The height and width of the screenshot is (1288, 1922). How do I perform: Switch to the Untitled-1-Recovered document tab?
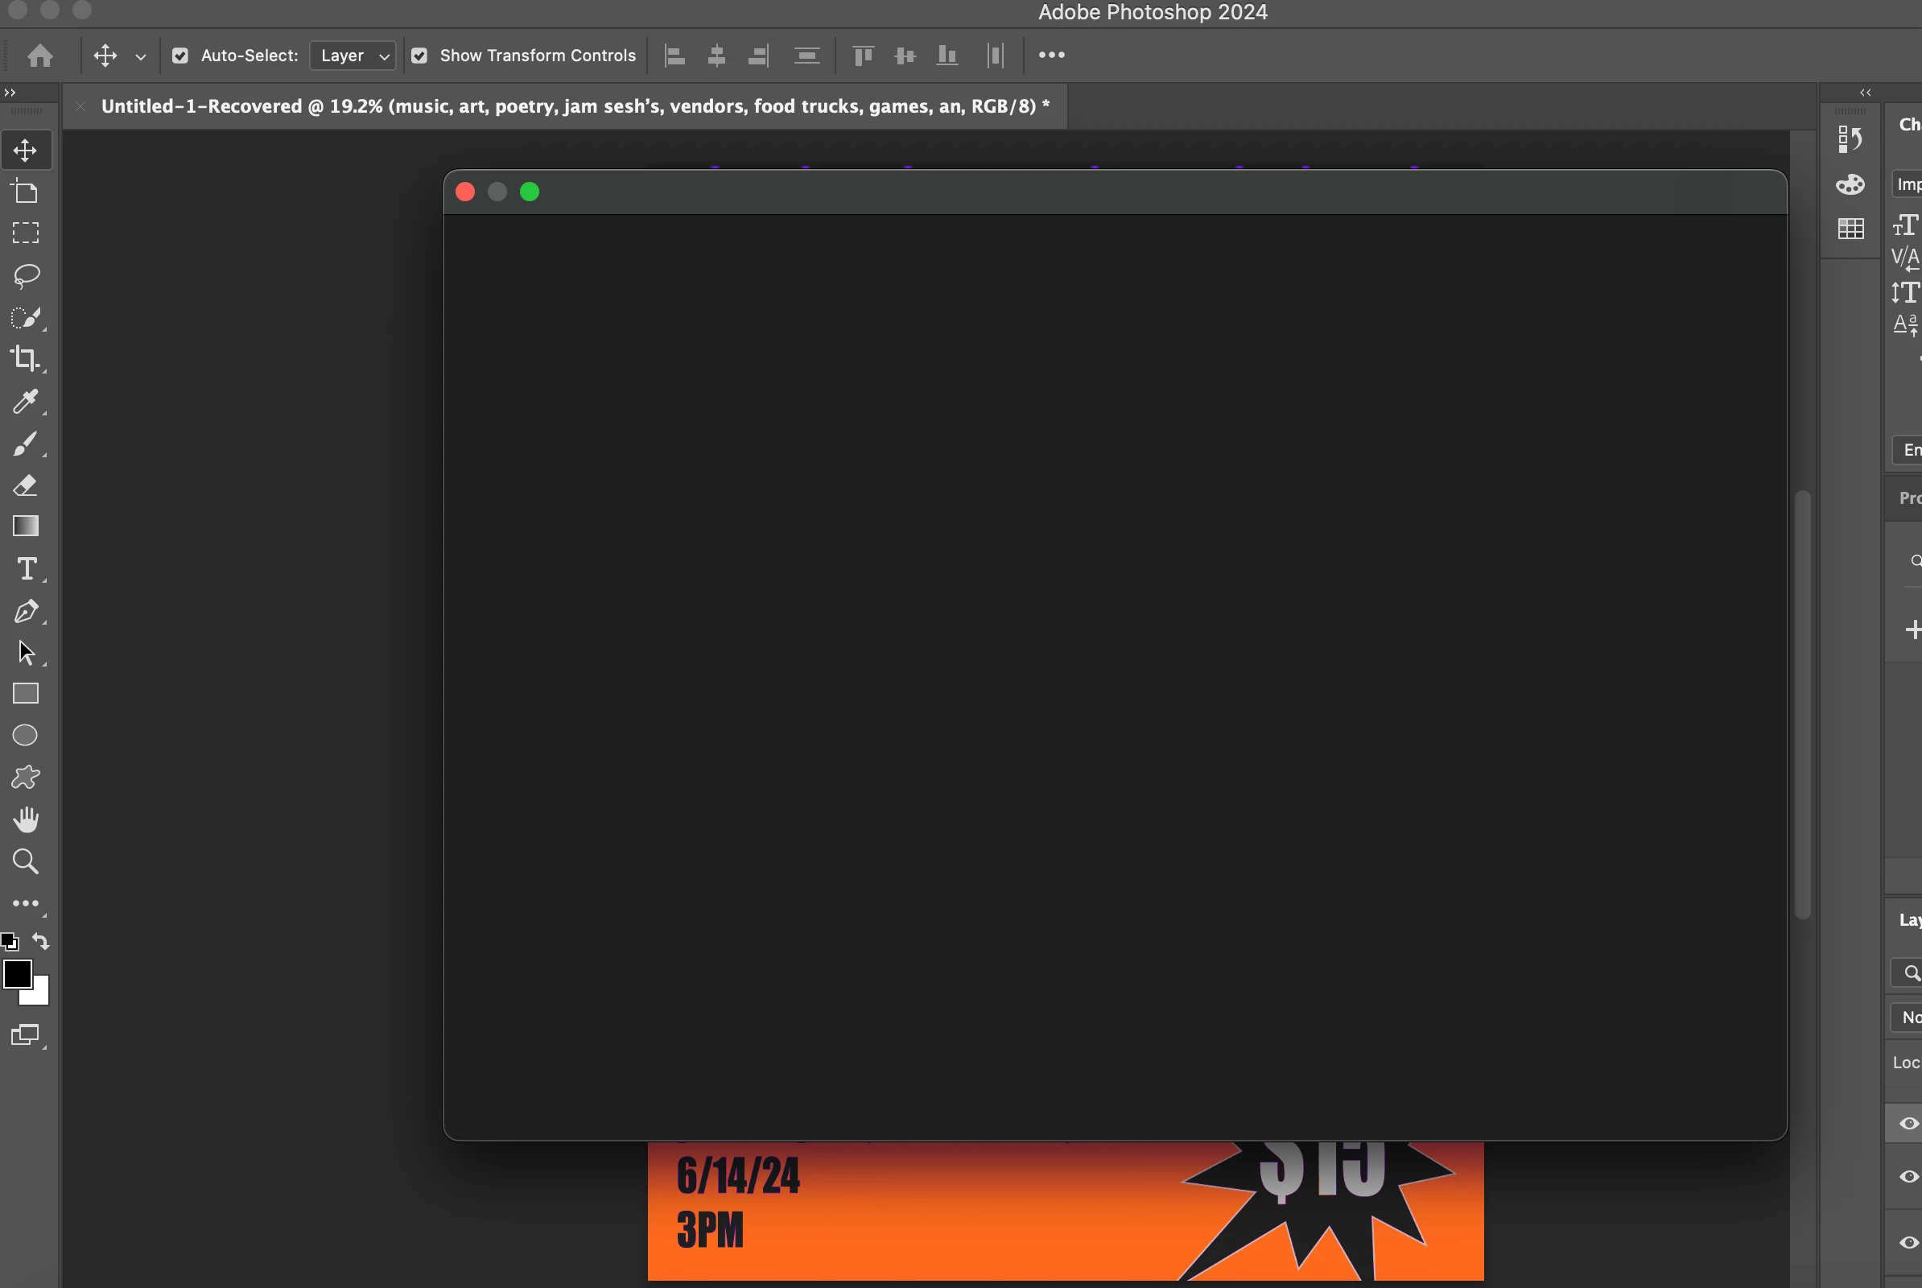click(x=574, y=106)
